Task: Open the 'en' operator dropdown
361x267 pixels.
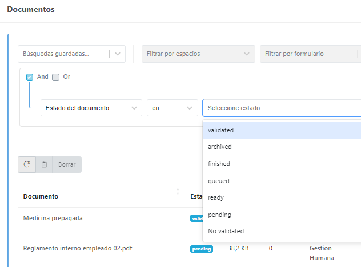Action: (x=172, y=108)
